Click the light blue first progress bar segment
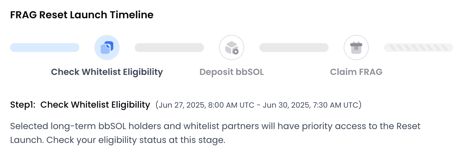 (x=45, y=48)
